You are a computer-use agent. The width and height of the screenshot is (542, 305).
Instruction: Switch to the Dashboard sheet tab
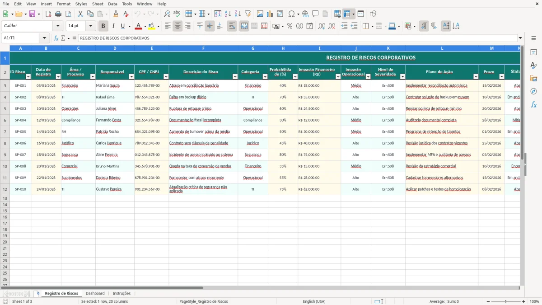[95, 293]
